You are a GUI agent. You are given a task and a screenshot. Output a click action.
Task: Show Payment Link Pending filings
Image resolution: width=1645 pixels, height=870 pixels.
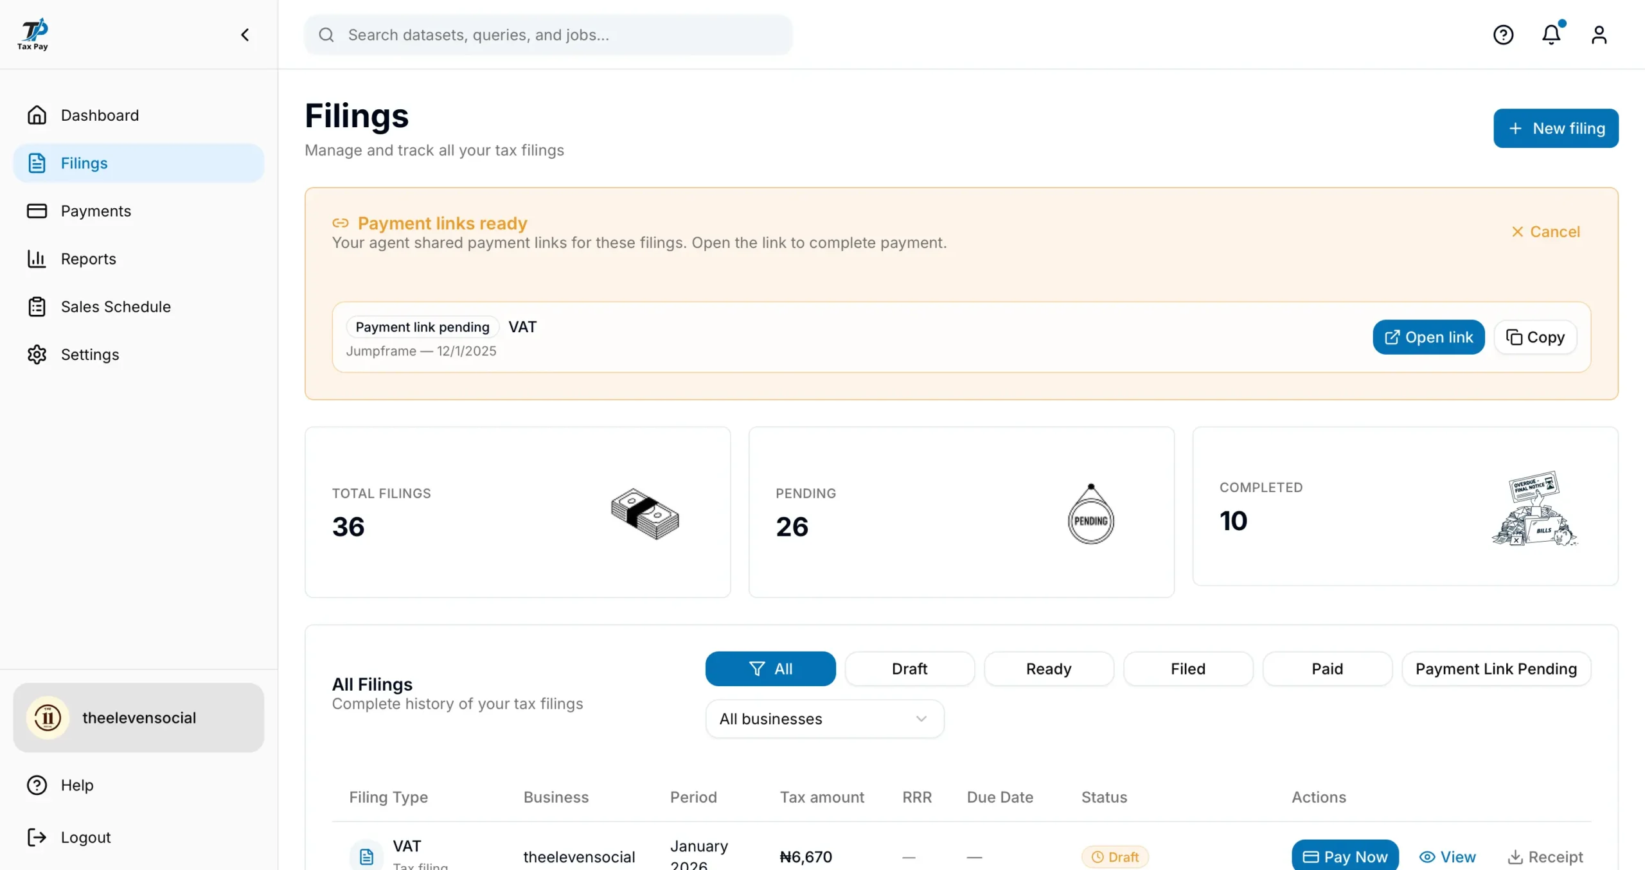coord(1496,669)
